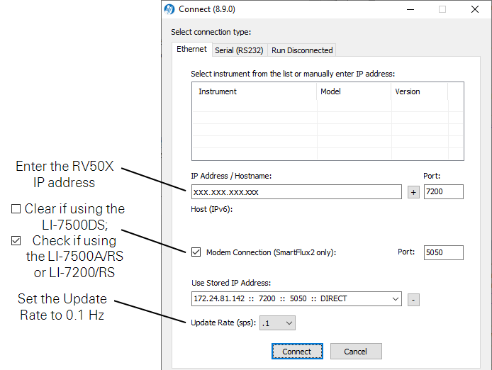Open the Run Disconnected tab
The width and height of the screenshot is (492, 370).
[x=302, y=50]
